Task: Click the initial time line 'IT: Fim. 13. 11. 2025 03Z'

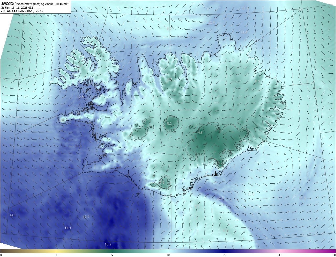Action: pyautogui.click(x=17, y=7)
